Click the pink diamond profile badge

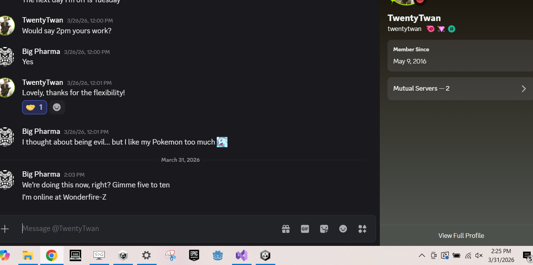click(441, 29)
